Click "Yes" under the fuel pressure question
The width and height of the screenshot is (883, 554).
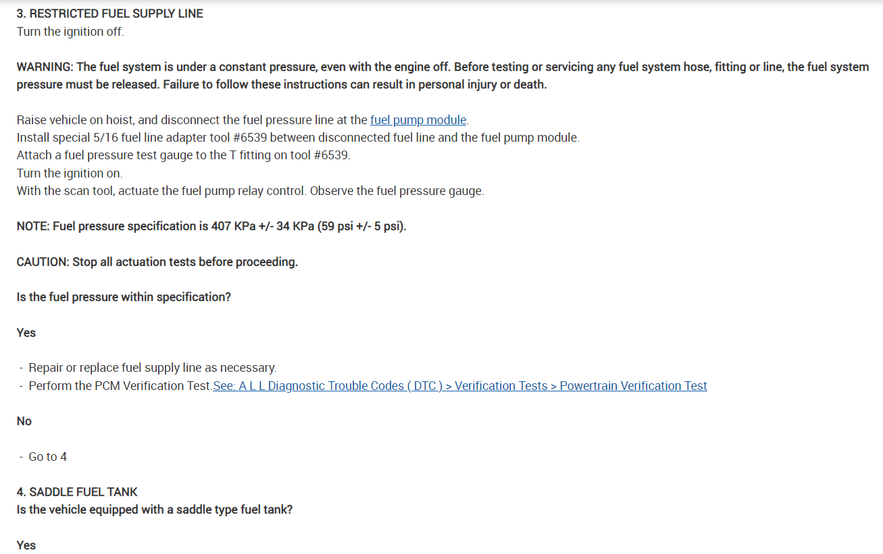coord(26,333)
